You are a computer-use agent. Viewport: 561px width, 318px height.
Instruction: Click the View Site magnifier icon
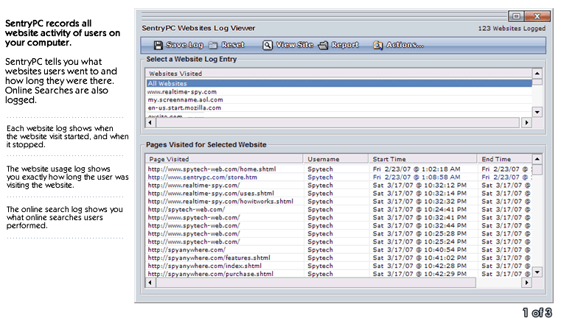tap(267, 46)
